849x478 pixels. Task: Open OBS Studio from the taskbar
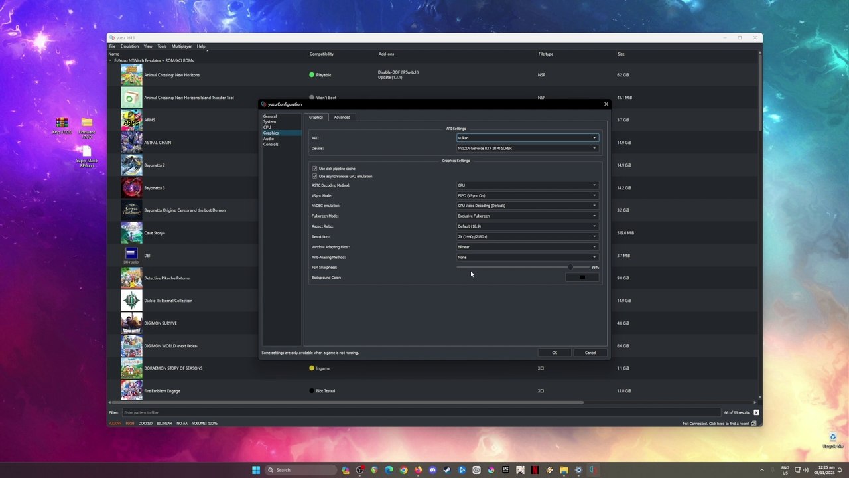coord(360,470)
